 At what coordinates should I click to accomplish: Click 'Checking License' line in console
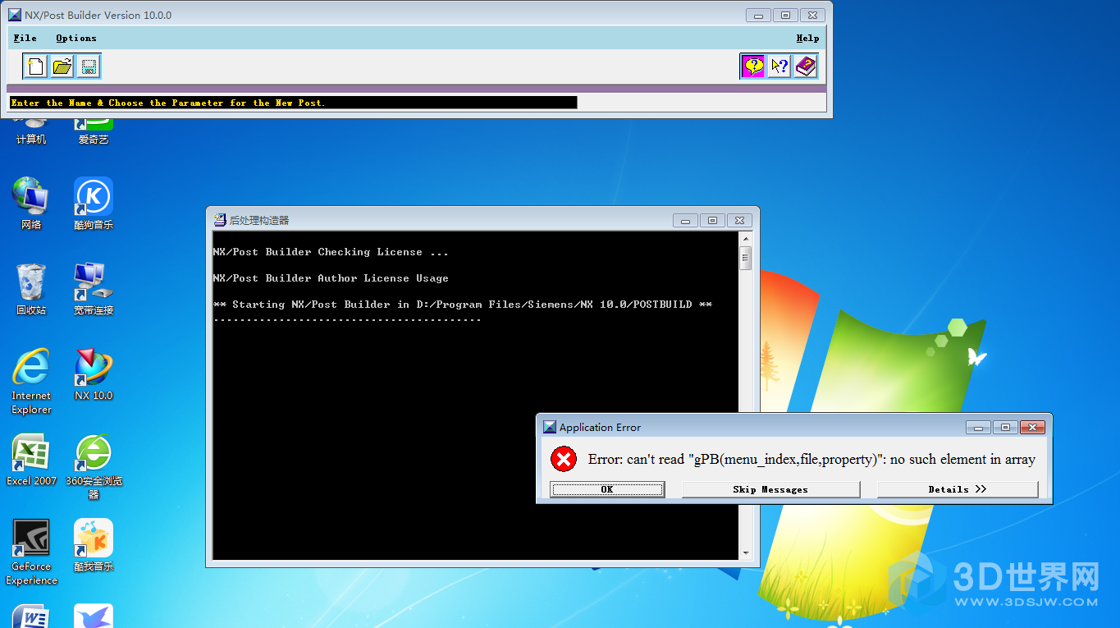tap(331, 252)
